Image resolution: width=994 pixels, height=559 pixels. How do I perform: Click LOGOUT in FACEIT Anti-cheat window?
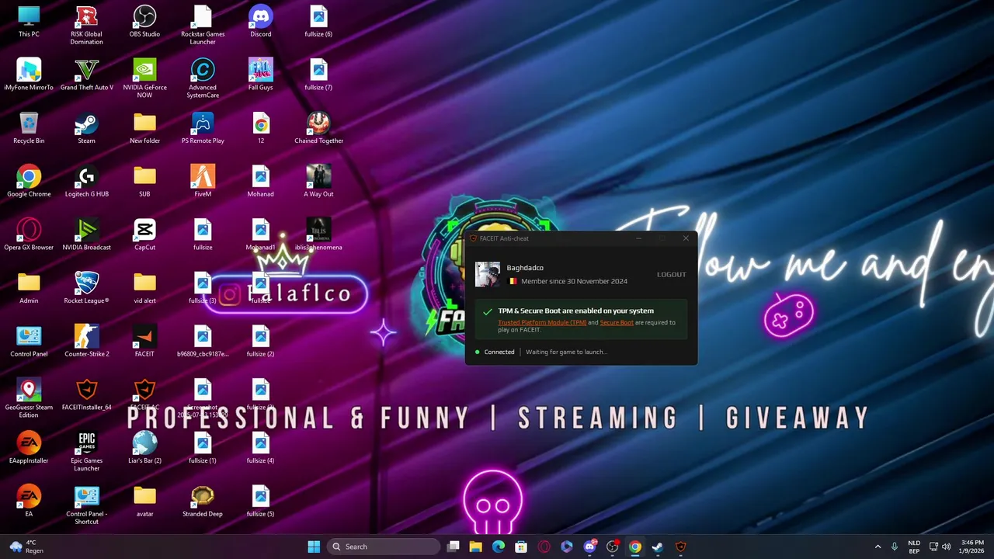[x=671, y=274]
